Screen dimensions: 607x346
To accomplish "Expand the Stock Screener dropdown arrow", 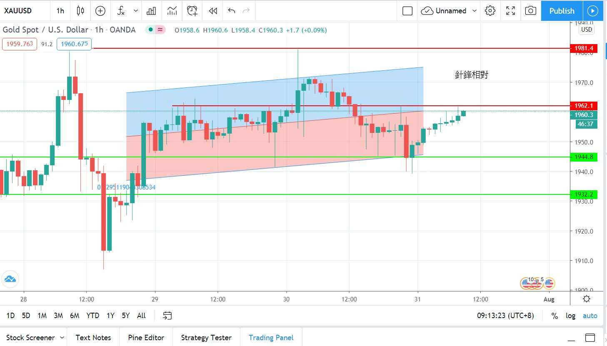I will (x=62, y=337).
